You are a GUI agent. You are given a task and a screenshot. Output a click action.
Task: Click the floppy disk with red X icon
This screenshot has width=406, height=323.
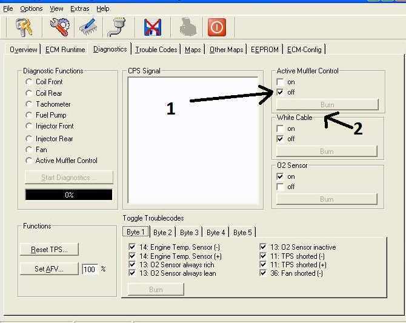click(x=153, y=27)
